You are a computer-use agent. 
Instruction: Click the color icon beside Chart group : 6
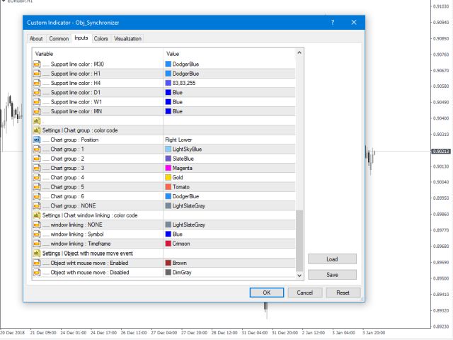click(37, 197)
